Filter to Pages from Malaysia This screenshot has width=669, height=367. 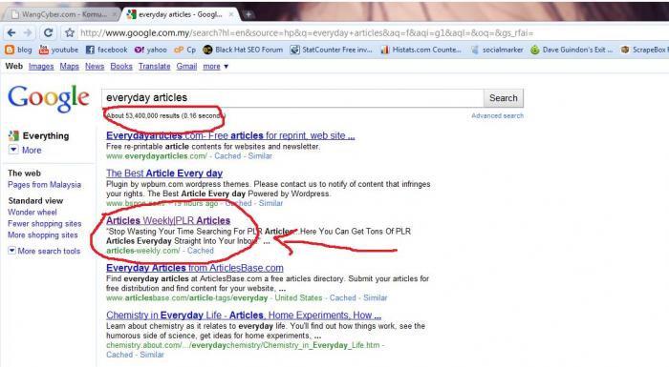pyautogui.click(x=44, y=185)
